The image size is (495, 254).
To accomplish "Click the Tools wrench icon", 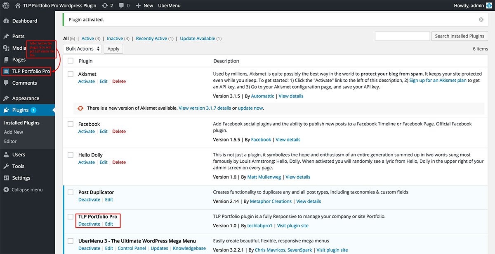I will [x=6, y=166].
